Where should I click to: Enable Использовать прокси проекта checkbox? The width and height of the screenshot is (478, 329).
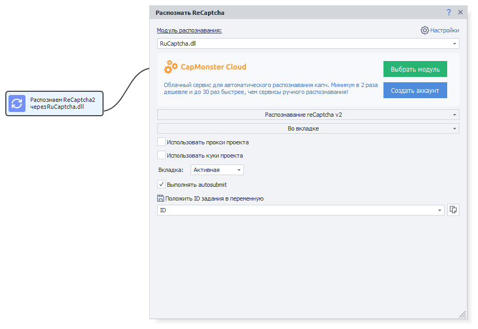pos(161,142)
